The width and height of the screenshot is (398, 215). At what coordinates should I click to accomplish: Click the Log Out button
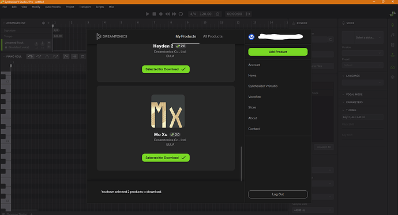(278, 194)
